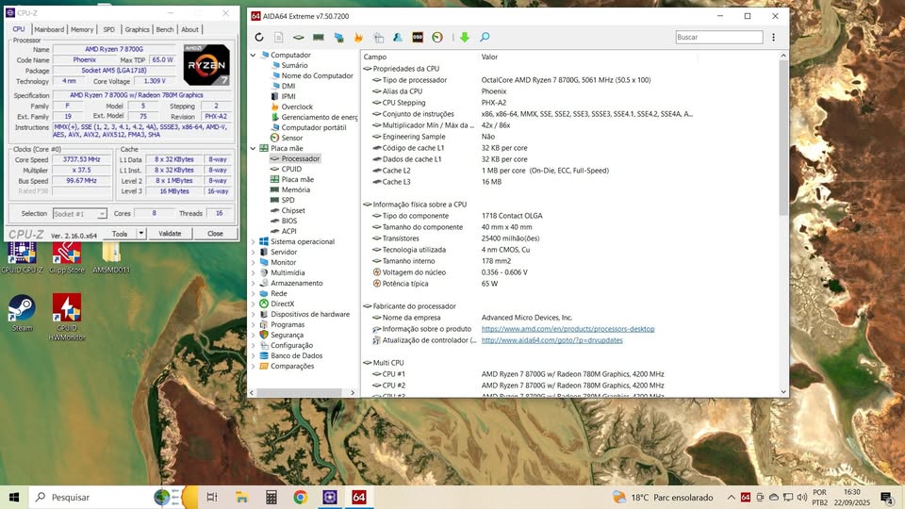Click the blue monitor icon in AIDA64 toolbar

tap(338, 38)
